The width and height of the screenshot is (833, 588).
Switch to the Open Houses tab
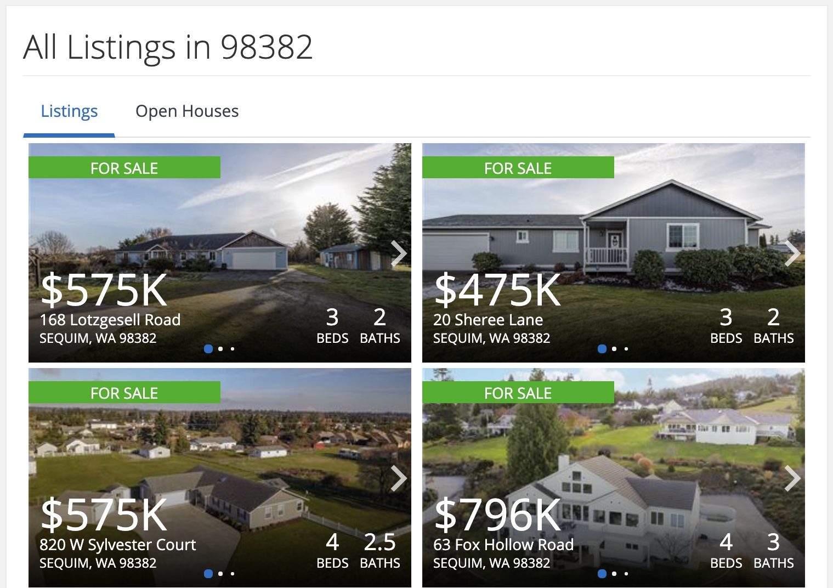point(187,111)
